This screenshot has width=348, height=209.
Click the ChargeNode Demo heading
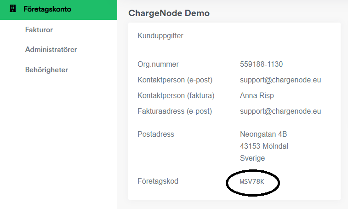169,13
